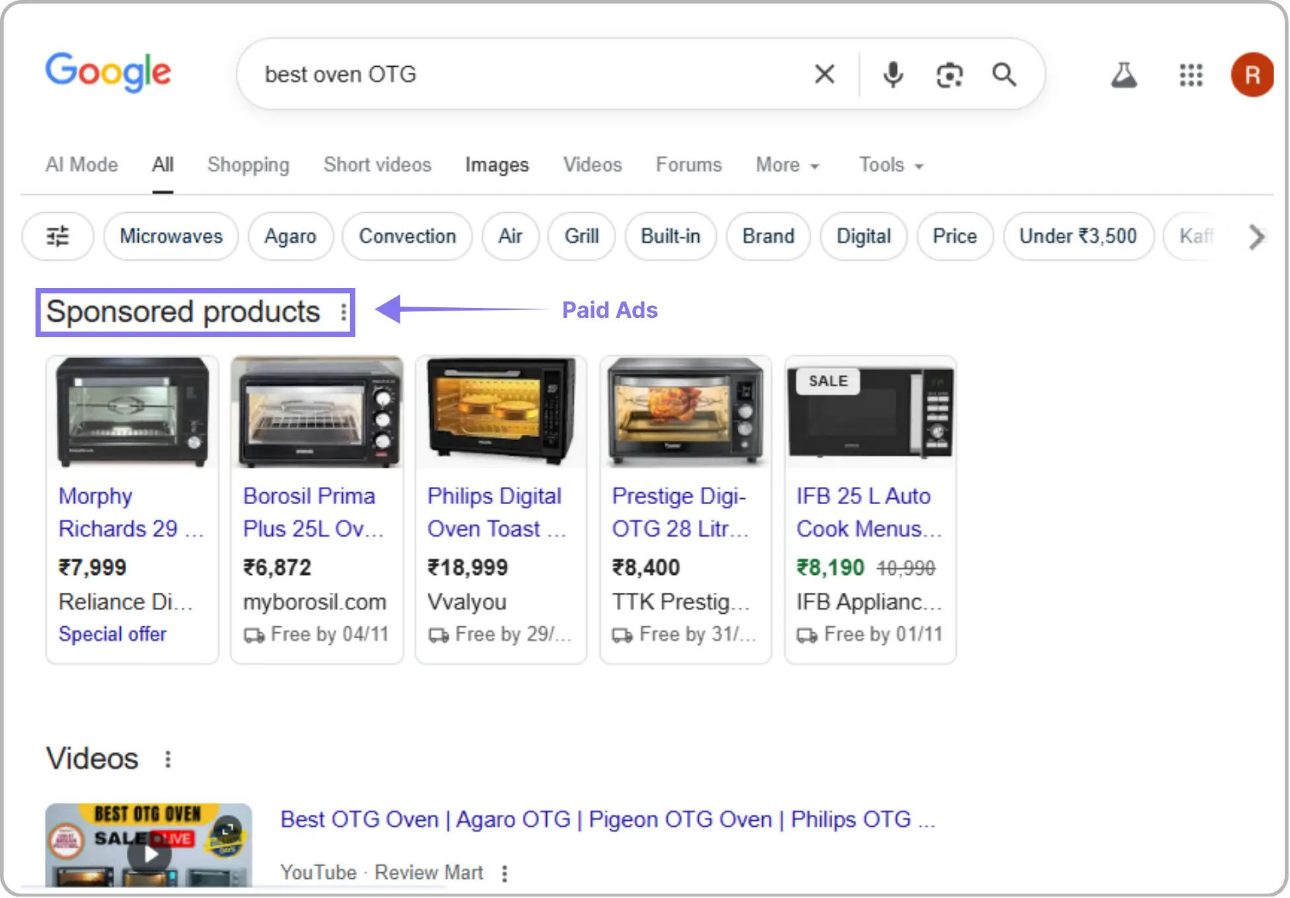Open Videos section three-dot menu
This screenshot has width=1290, height=898.
[x=168, y=759]
